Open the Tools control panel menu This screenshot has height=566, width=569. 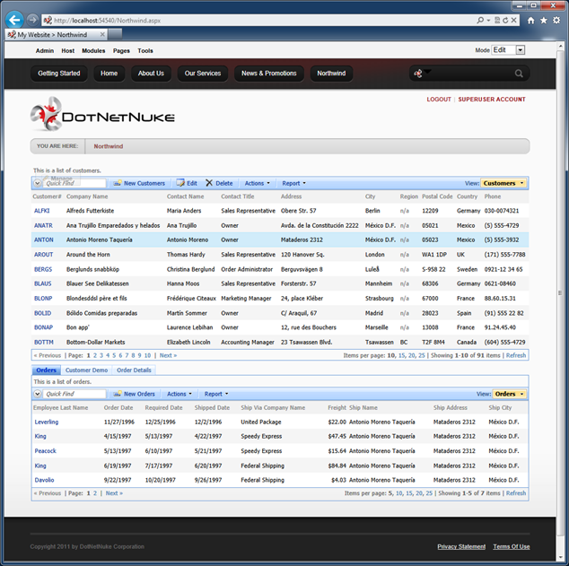click(x=145, y=51)
